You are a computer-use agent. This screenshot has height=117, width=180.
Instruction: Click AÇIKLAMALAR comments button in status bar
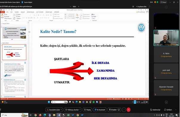(117, 99)
